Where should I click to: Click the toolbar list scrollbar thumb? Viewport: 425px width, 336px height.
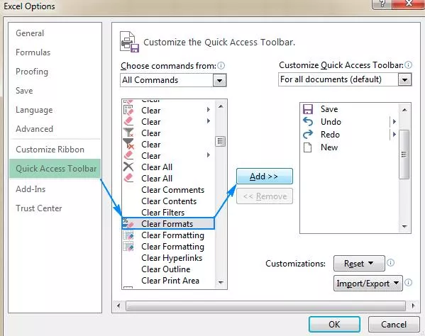(x=404, y=155)
